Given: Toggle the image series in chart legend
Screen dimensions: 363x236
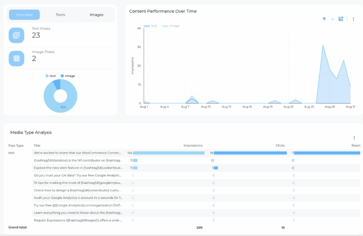Looking at the screenshot, I should coord(171,26).
